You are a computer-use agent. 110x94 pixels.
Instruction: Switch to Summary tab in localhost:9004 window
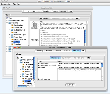click(27, 11)
